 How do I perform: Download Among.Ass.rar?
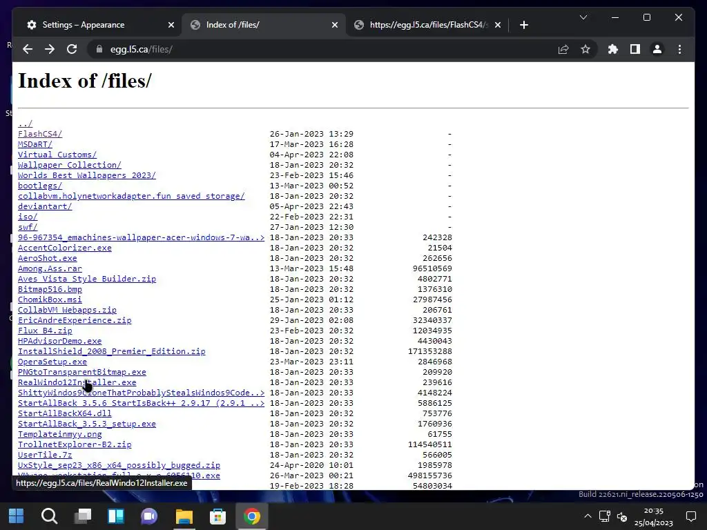pos(50,268)
